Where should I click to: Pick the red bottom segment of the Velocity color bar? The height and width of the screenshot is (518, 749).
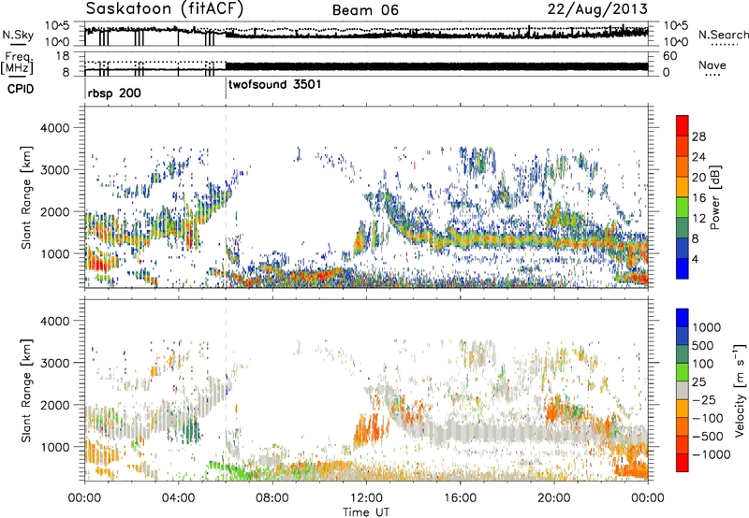tap(683, 463)
